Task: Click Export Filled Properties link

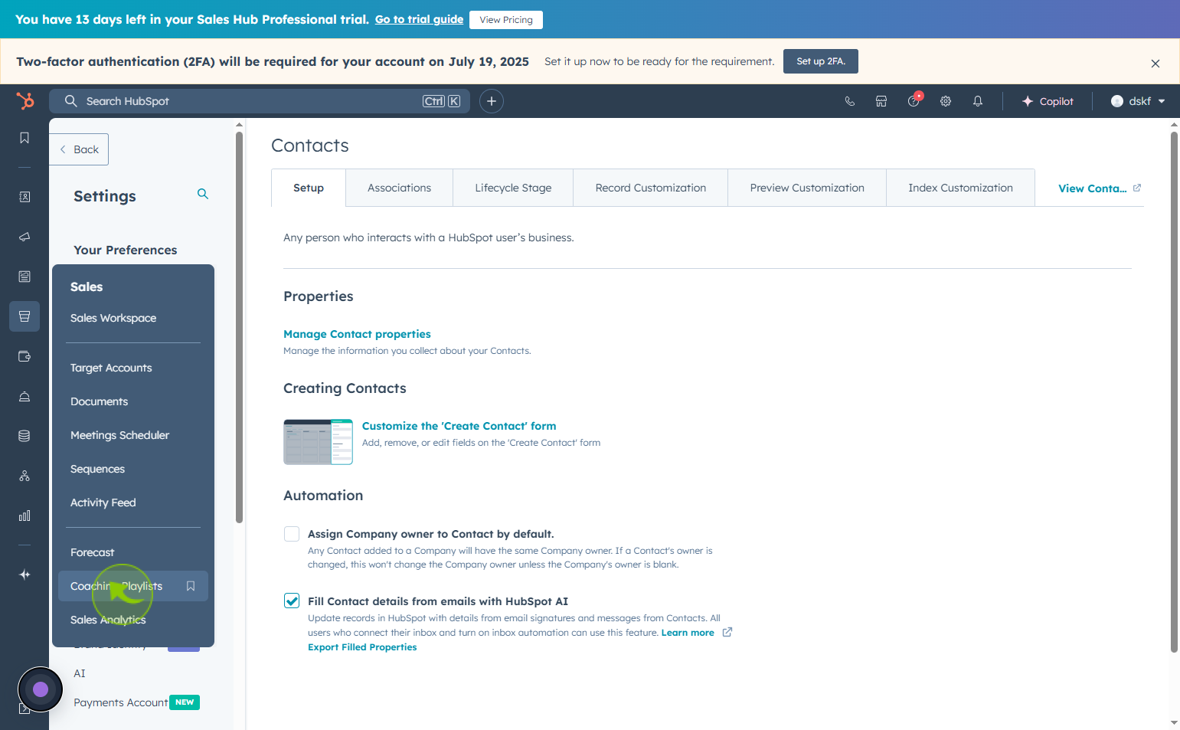Action: coord(362,647)
